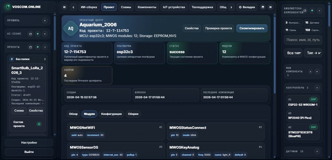Open the MWOSKeyAnalog module card
This screenshot has height=160, width=332.
pos(216,151)
